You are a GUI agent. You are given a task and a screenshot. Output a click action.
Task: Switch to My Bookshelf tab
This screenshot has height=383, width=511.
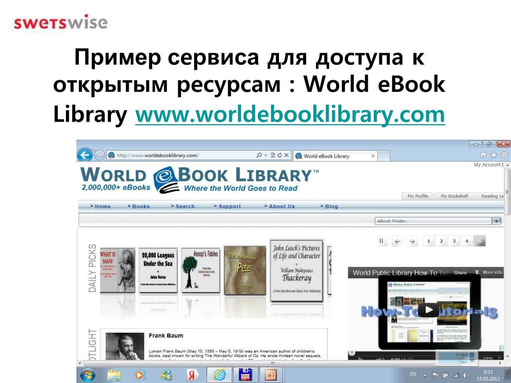click(x=454, y=196)
